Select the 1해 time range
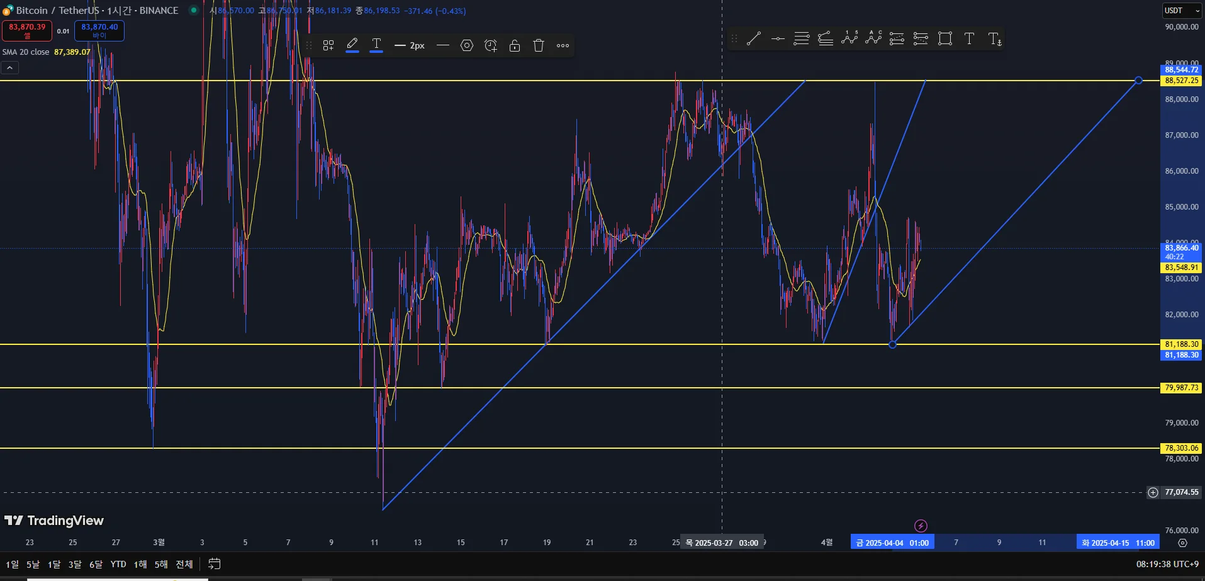This screenshot has width=1205, height=581. click(140, 564)
